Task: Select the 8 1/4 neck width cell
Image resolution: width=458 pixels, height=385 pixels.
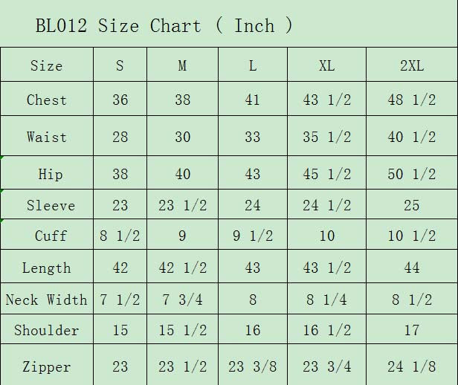Action: click(x=326, y=300)
